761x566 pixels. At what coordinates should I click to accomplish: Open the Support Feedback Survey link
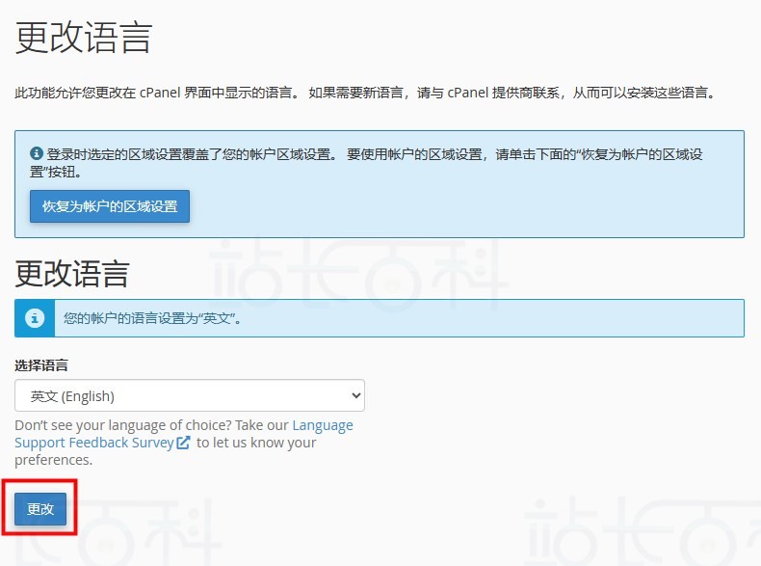coord(94,443)
